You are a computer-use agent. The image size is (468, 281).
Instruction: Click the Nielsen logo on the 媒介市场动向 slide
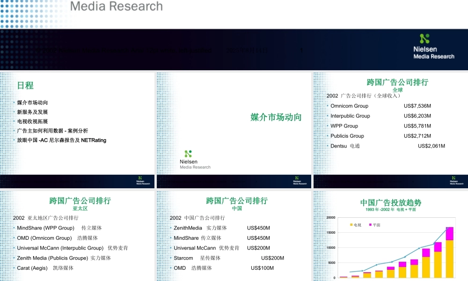[195, 159]
